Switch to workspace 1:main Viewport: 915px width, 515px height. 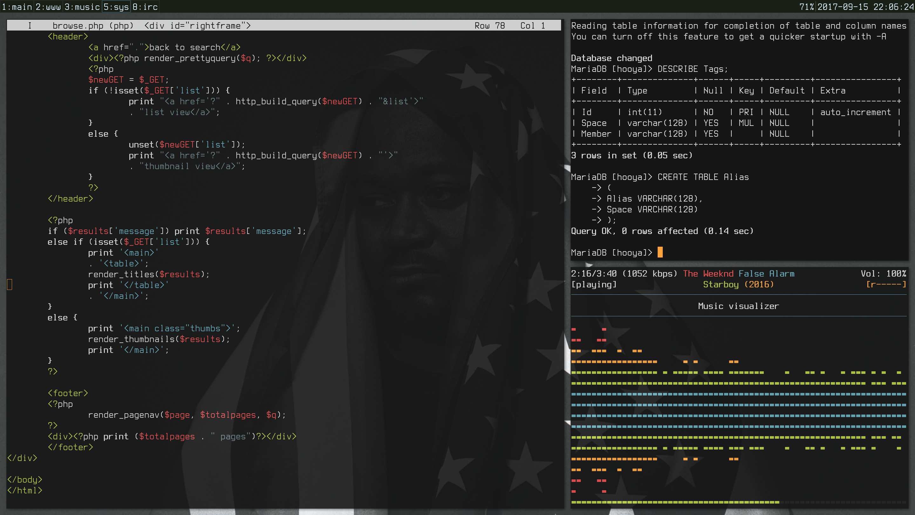pos(17,7)
